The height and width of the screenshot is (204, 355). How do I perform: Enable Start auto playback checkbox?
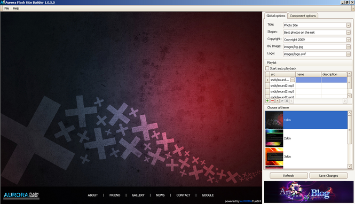coord(267,68)
